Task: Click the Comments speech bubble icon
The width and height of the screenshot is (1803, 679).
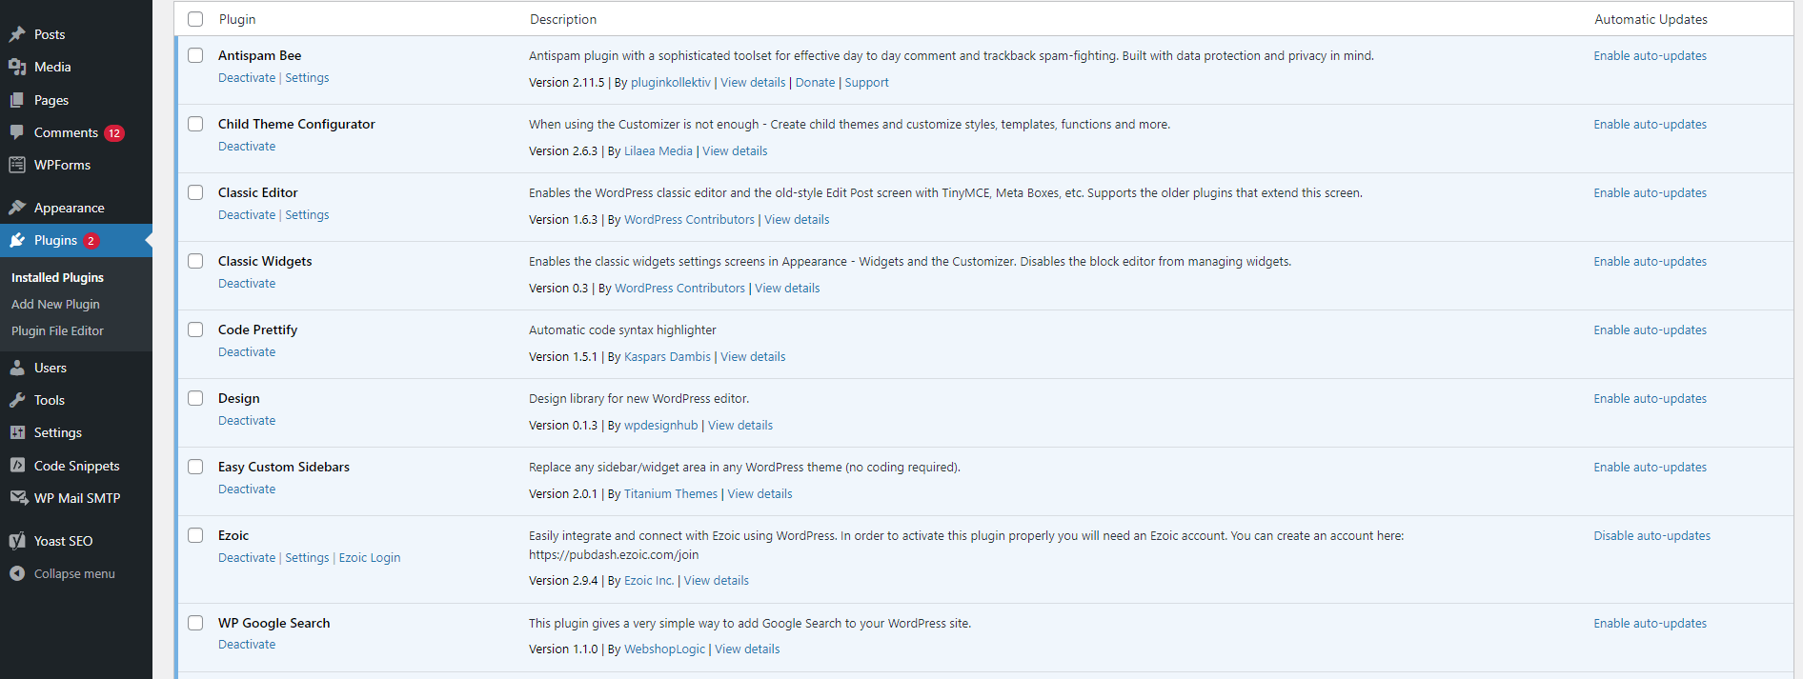Action: (17, 132)
